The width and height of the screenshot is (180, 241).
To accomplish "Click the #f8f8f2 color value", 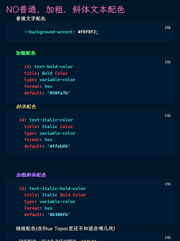I will point(88,32).
